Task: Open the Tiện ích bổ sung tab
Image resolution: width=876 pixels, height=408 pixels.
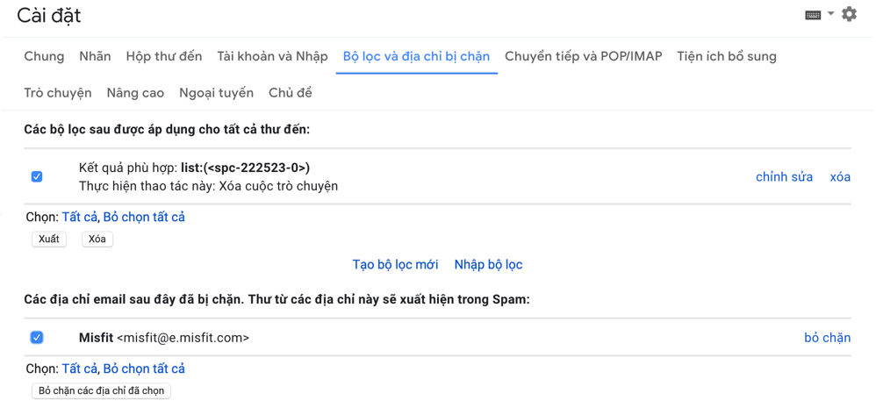Action: (726, 56)
